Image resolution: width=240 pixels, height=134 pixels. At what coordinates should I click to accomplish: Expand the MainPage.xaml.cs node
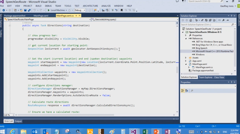(189, 68)
